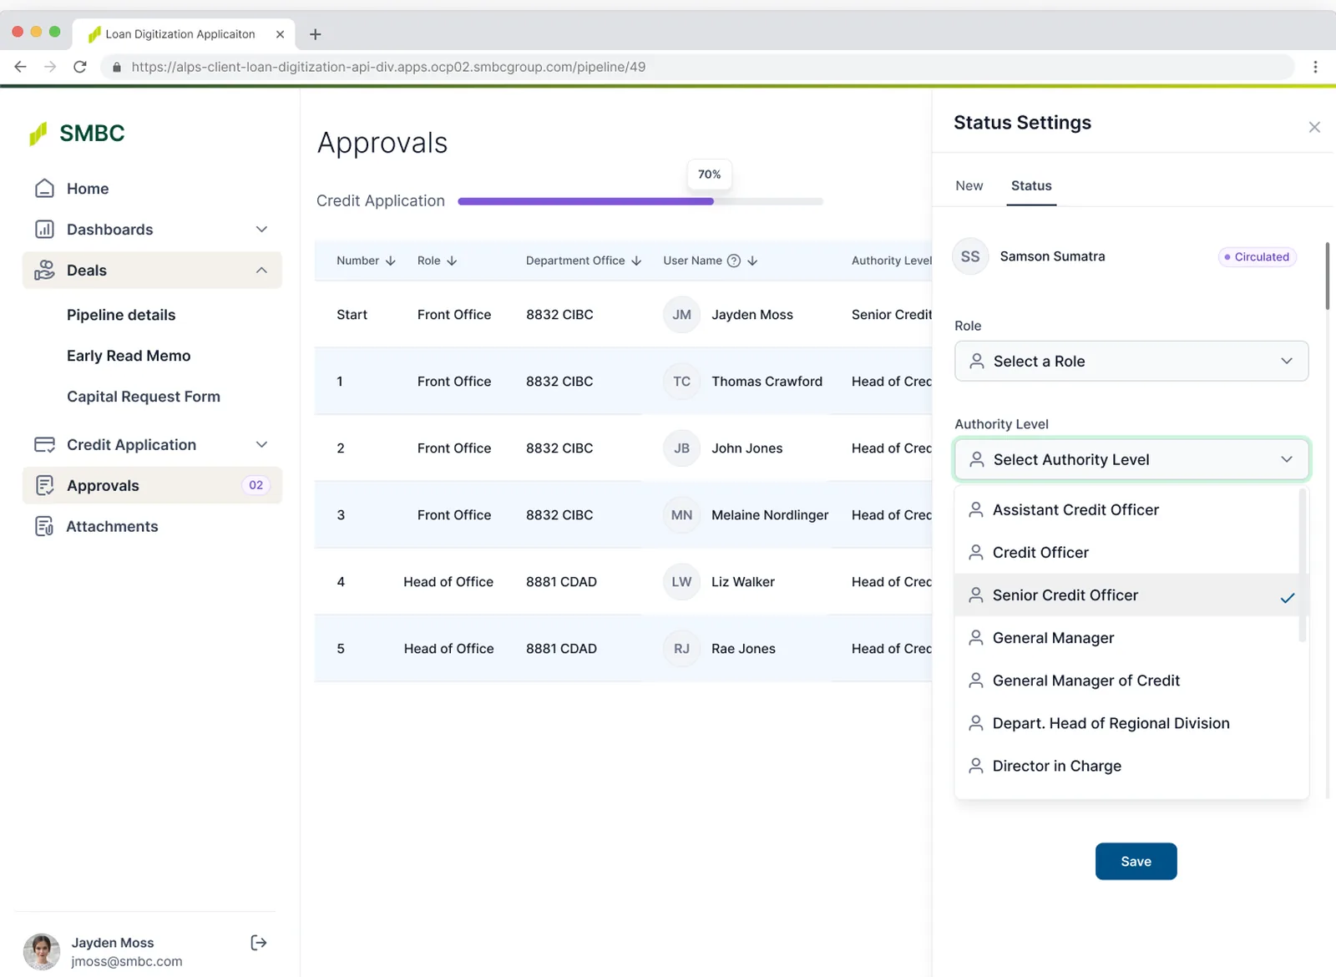
Task: Click the logout icon beside Jayden Moss
Action: click(259, 943)
